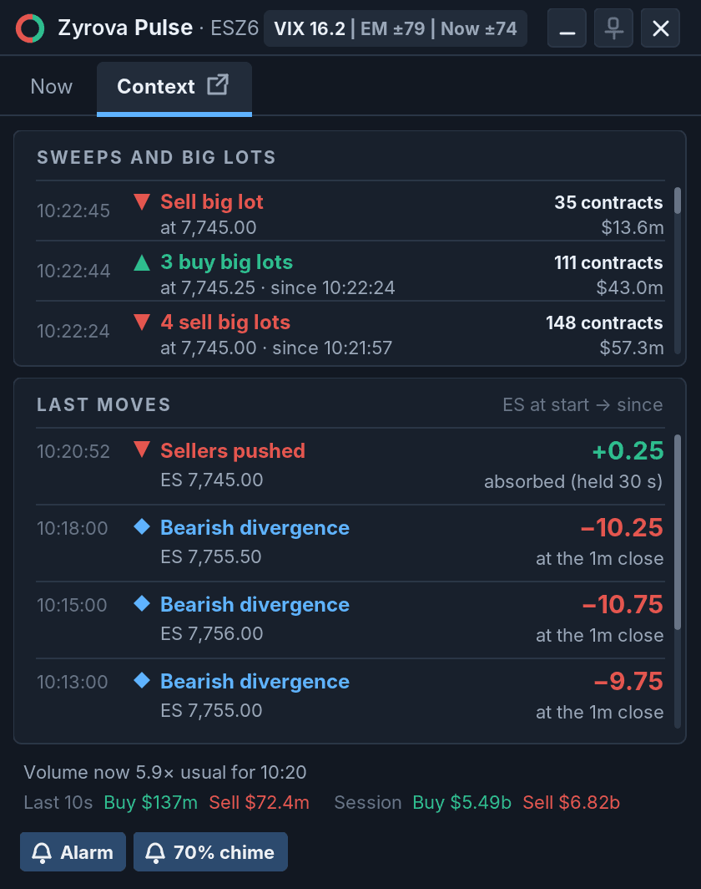Click the Sweeps and Big Lots scrollbar thumb

678,201
